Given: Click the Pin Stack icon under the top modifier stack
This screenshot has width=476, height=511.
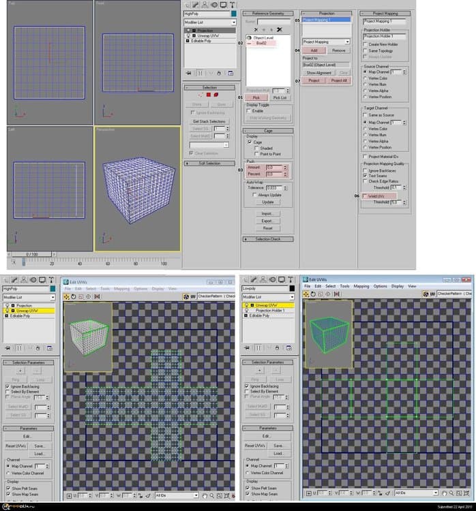Looking at the screenshot, I should click(x=189, y=74).
